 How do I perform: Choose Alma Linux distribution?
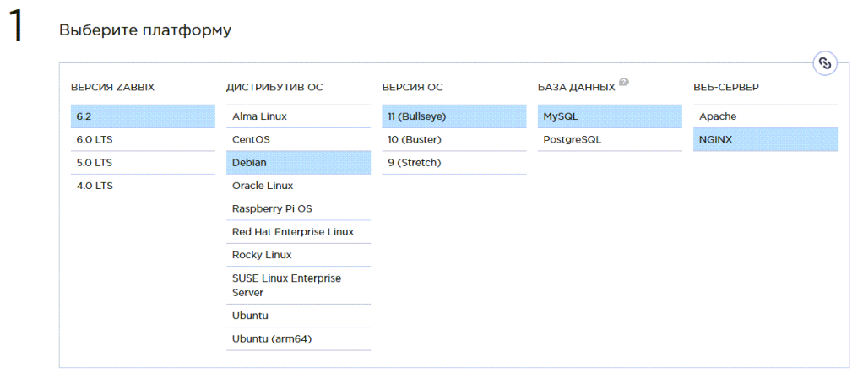(298, 116)
